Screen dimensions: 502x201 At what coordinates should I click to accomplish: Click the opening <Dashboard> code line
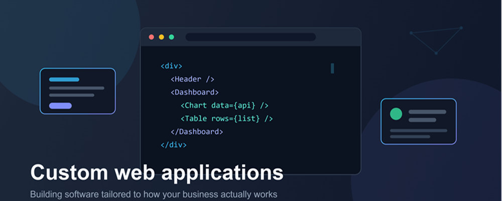click(x=195, y=92)
